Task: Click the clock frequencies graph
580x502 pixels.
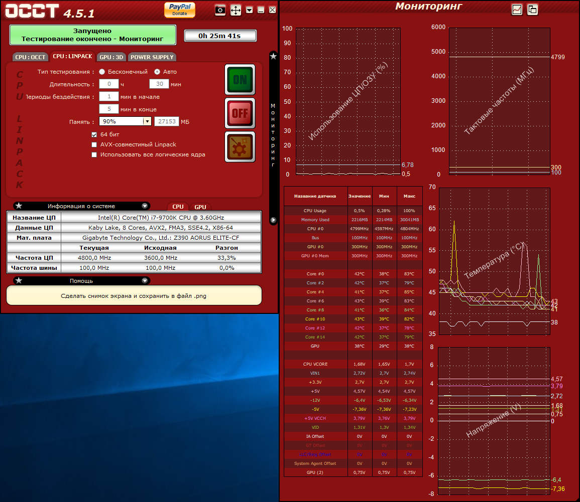Action: [500, 101]
